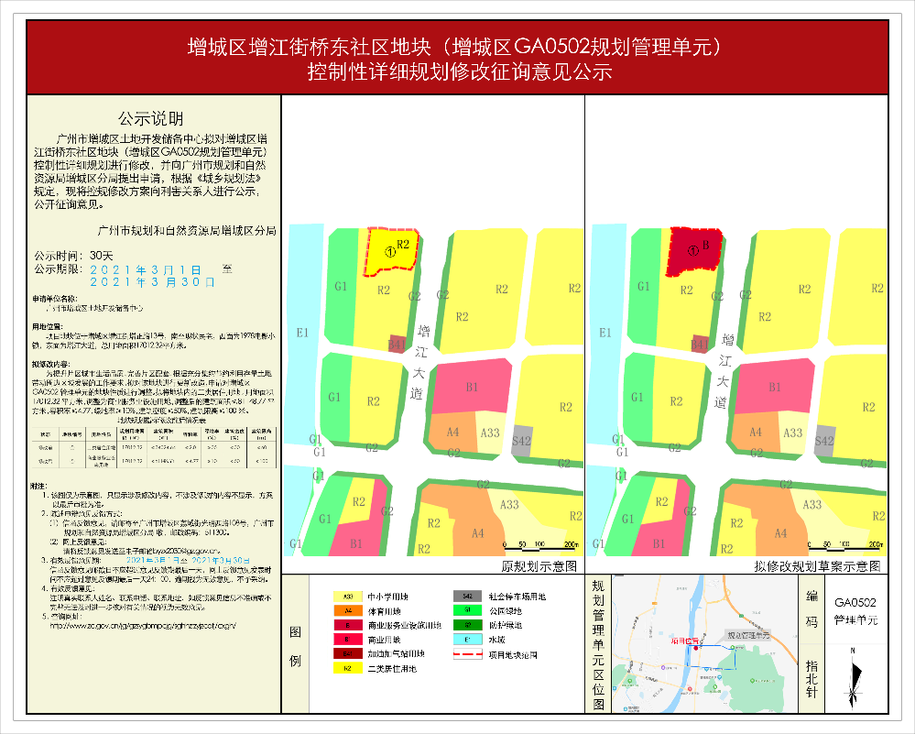The height and width of the screenshot is (734, 915).
Task: Click the 公示说明 heading
Action: (150, 118)
